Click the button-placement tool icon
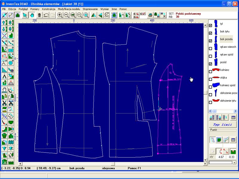Viewport: 239px width, 179px height. [x=11, y=62]
